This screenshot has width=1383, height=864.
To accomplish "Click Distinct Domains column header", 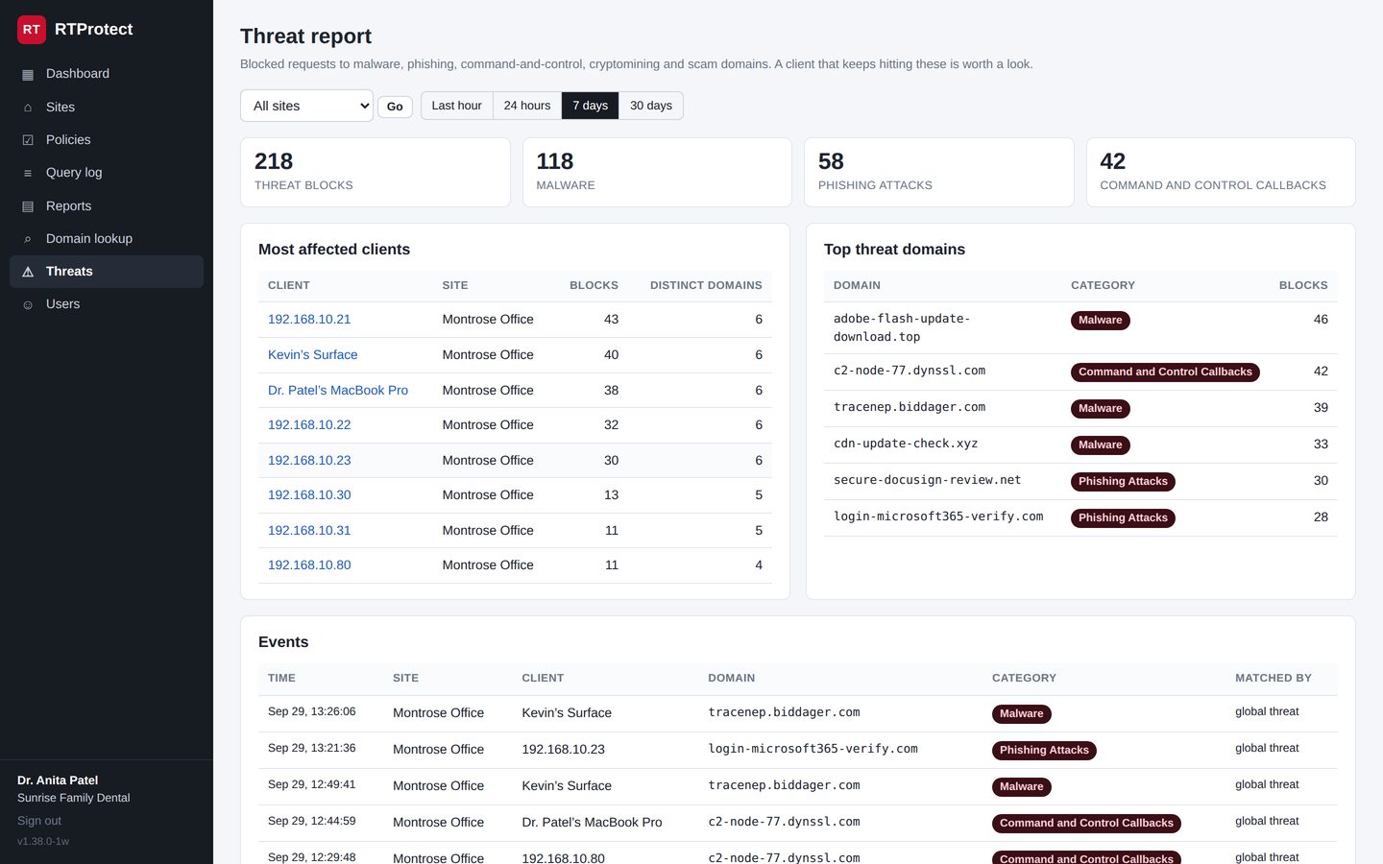I will pyautogui.click(x=706, y=285).
